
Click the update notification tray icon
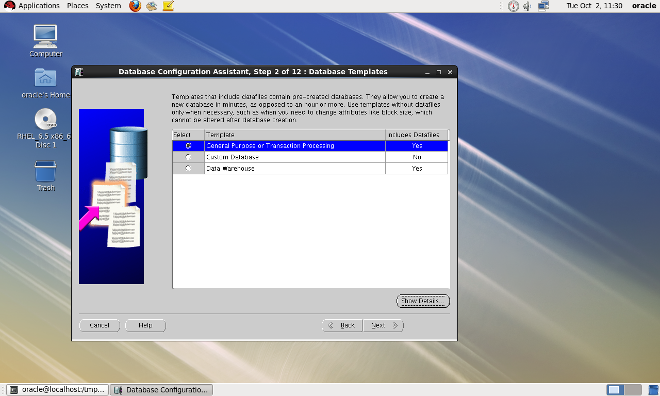tap(513, 6)
